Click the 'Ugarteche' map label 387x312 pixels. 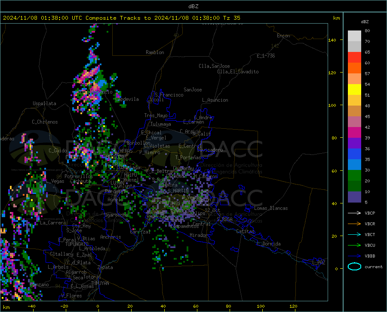click(x=116, y=215)
